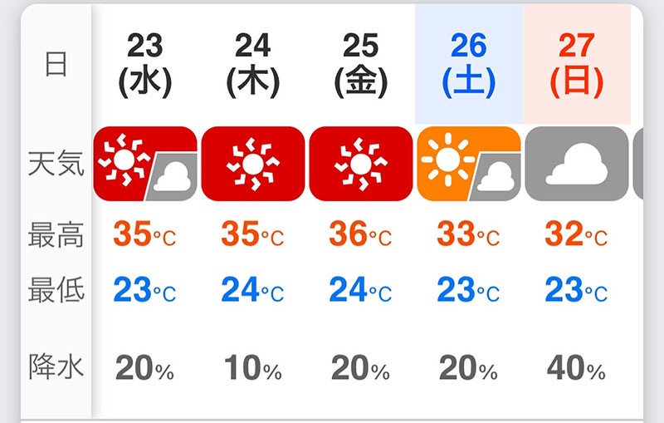
Task: Click the gray cloudy icon for Sunday 27
Action: click(576, 164)
